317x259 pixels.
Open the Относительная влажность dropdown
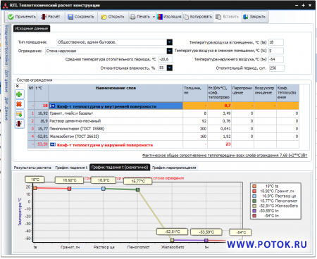pyautogui.click(x=170, y=68)
